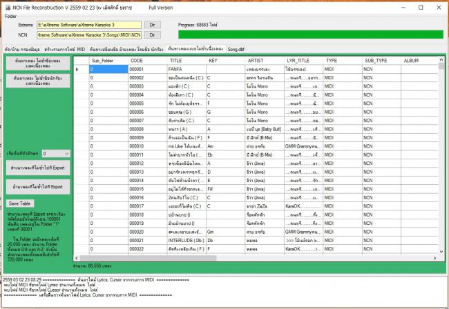Select the FANFA title cell
Screen dimensions: 449x309
coord(187,69)
